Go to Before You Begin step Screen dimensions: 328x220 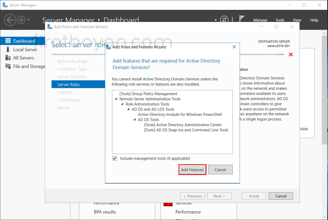click(73, 61)
